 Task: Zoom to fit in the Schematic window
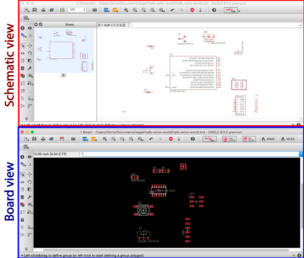(x=126, y=10)
